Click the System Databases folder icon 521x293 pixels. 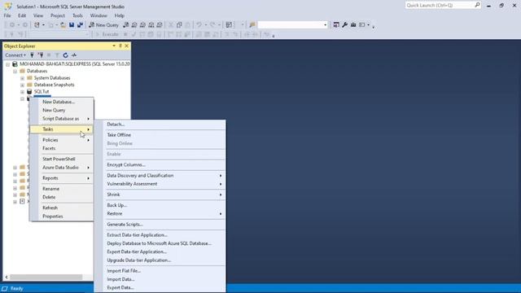tap(29, 78)
